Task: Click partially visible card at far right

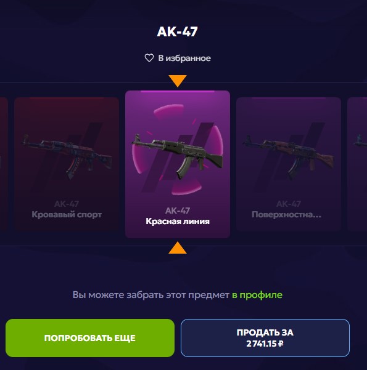Action: pyautogui.click(x=357, y=164)
